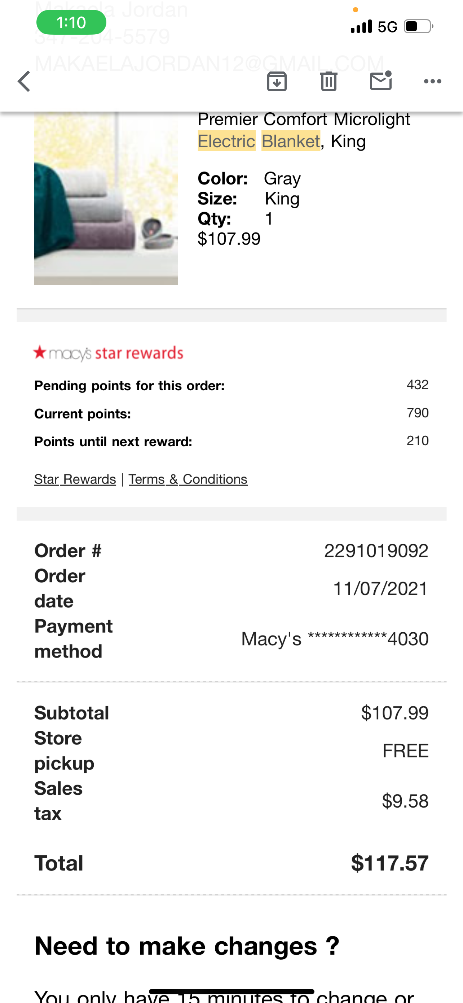Open the Terms & Conditions link
The image size is (463, 1003).
(188, 479)
